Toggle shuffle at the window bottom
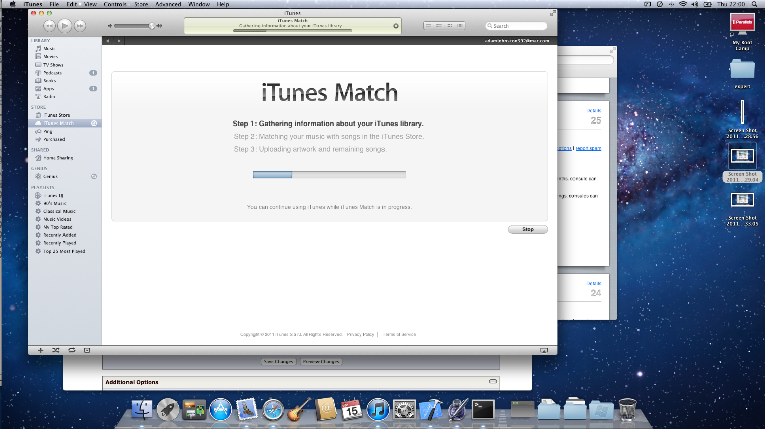This screenshot has width=765, height=429. pos(56,350)
